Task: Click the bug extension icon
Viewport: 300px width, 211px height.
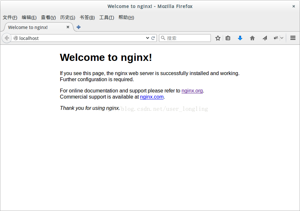Action: (276, 38)
